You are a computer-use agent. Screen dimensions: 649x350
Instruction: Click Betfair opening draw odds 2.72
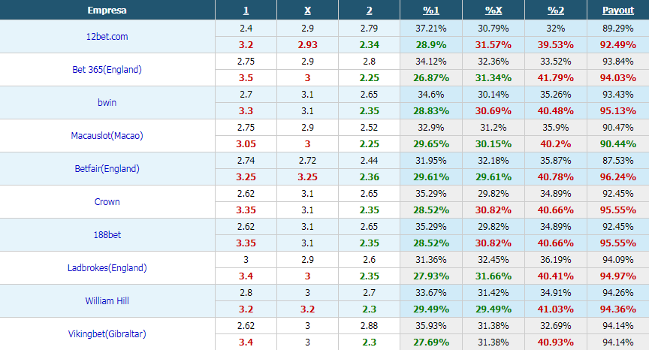(307, 161)
